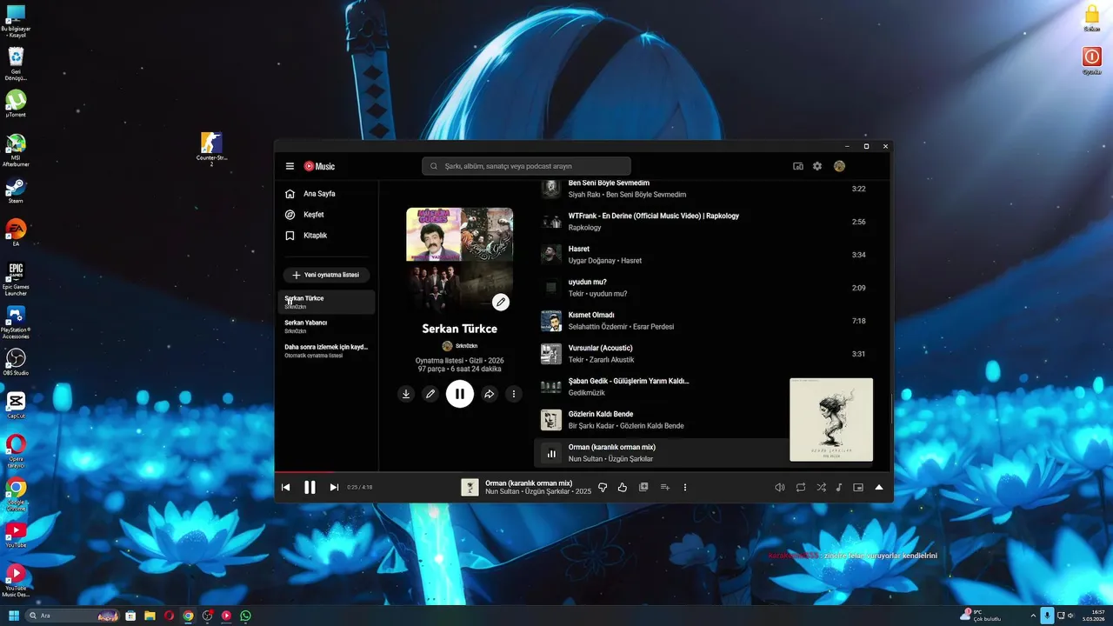Open Daha sonra izlemek için kayd... playlist
The width and height of the screenshot is (1113, 626).
click(x=327, y=350)
